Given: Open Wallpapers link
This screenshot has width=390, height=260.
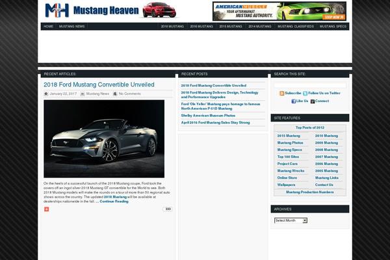Looking at the screenshot, I should [x=286, y=185].
